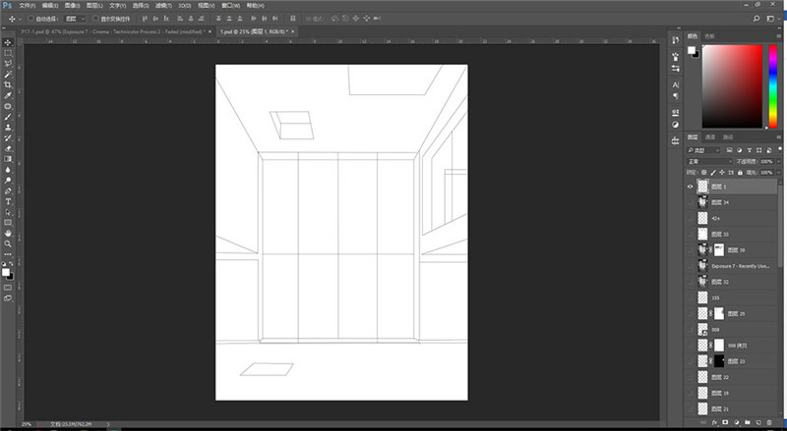
Task: Select the Hand tool
Action: point(8,233)
